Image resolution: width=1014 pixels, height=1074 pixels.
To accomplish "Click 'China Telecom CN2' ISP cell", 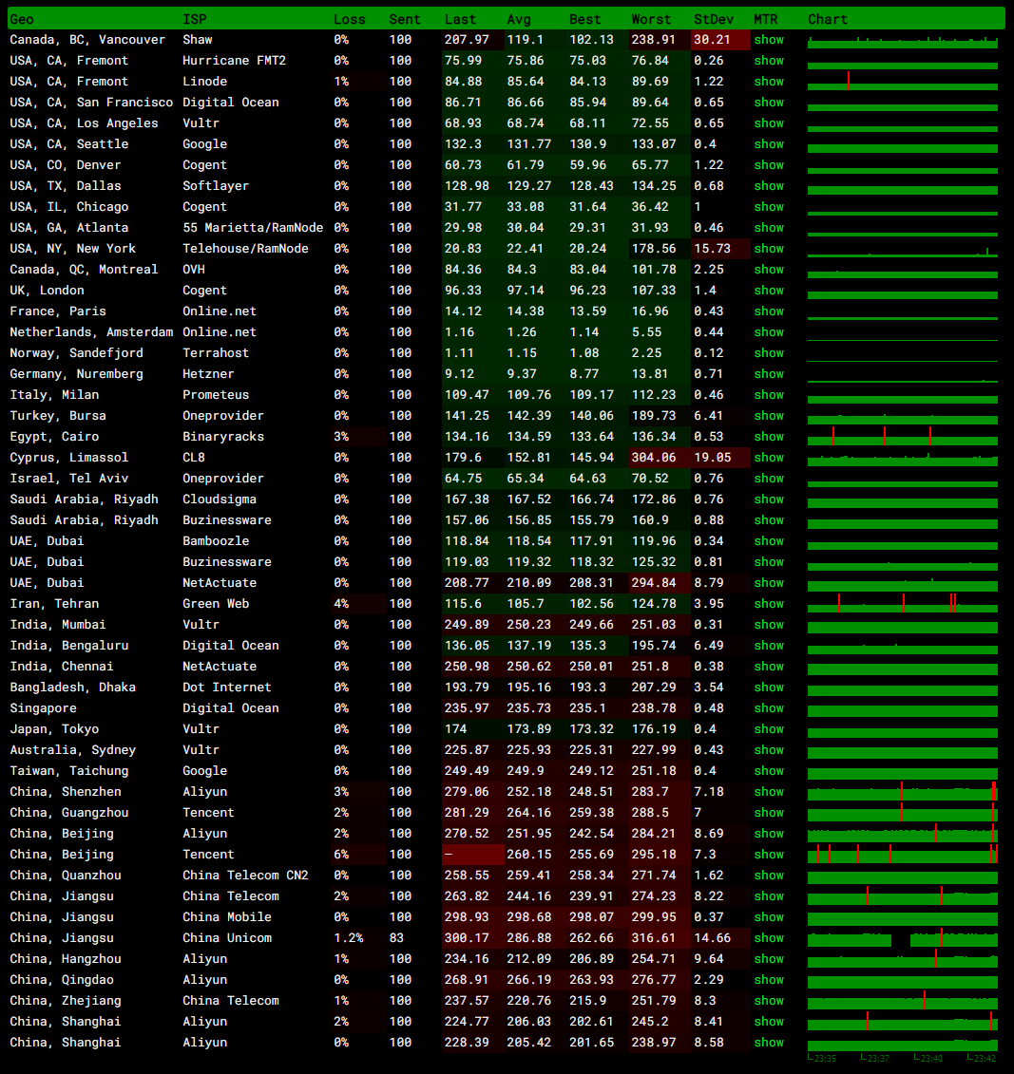I will (x=245, y=876).
